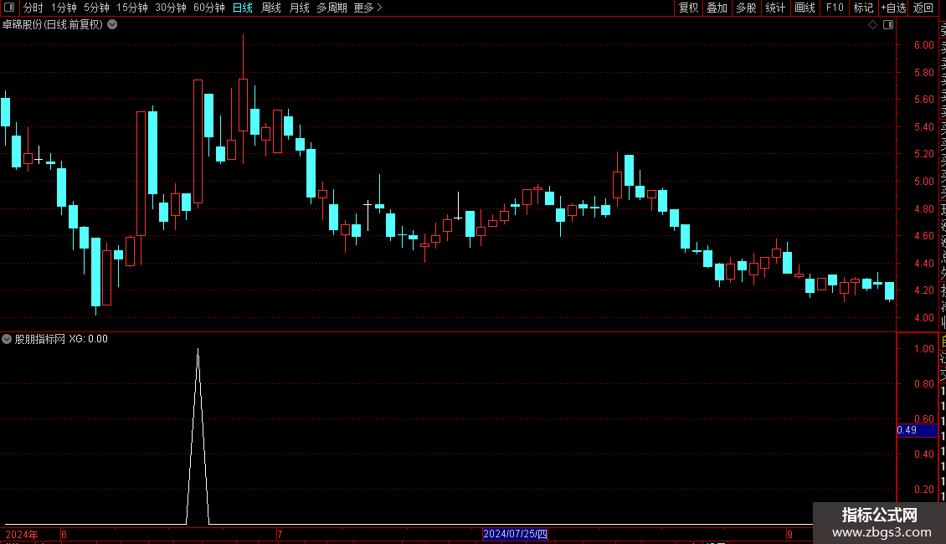Toggle the sidebar panel icon at top-left
This screenshot has height=544, width=946.
(9, 8)
